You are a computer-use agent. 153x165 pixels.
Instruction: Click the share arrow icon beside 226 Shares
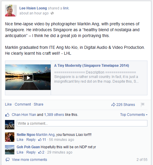click(113, 105)
